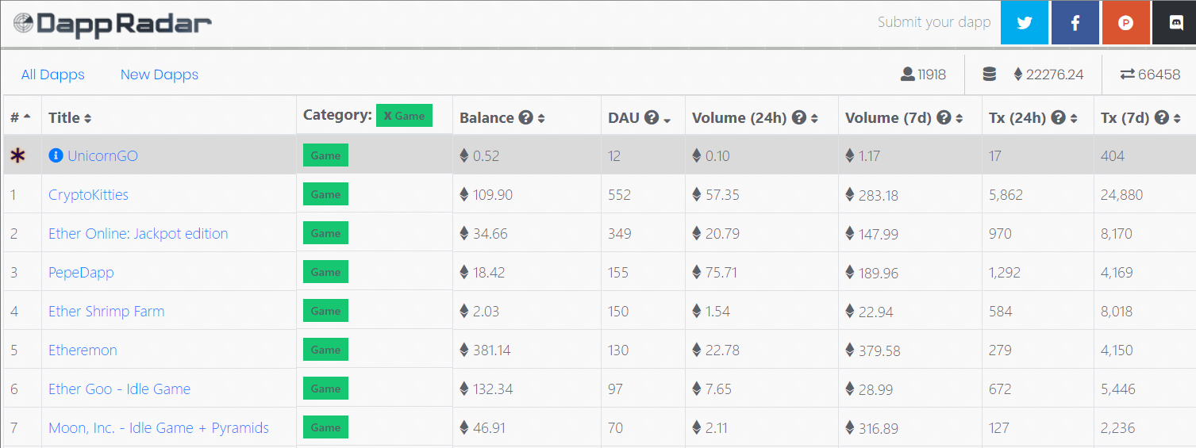Click Game tag in Etheremon row
The width and height of the screenshot is (1196, 448).
tap(325, 350)
